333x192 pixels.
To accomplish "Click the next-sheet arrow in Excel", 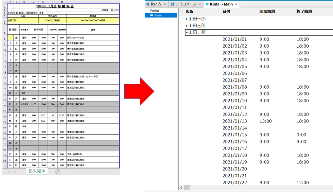I will (16, 172).
